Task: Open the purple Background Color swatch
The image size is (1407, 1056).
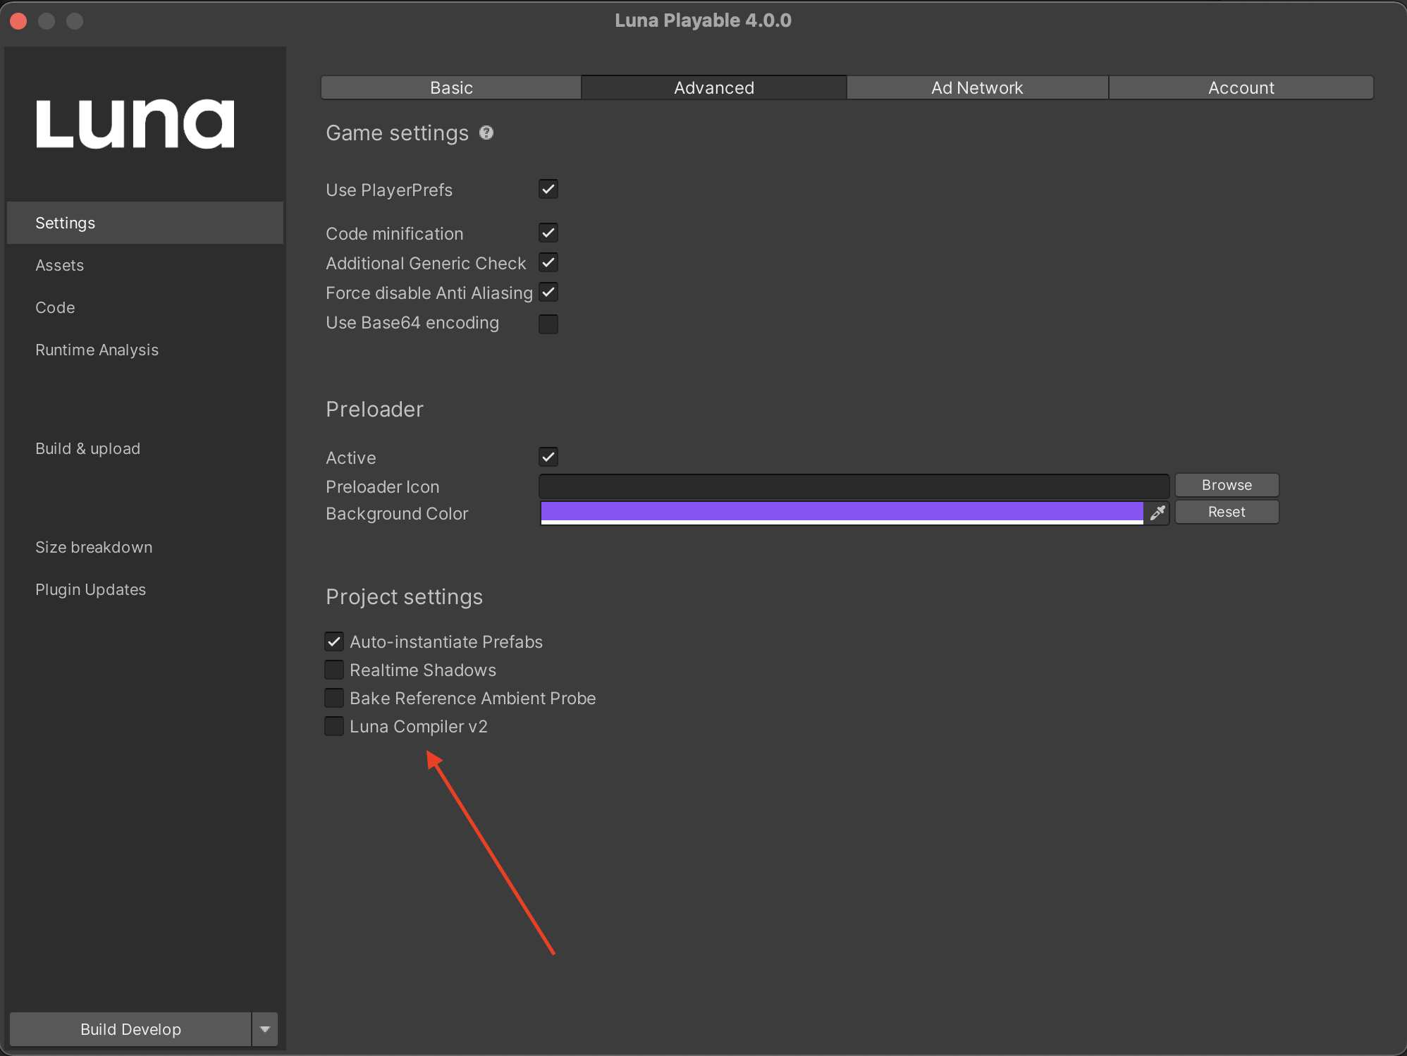Action: point(842,512)
